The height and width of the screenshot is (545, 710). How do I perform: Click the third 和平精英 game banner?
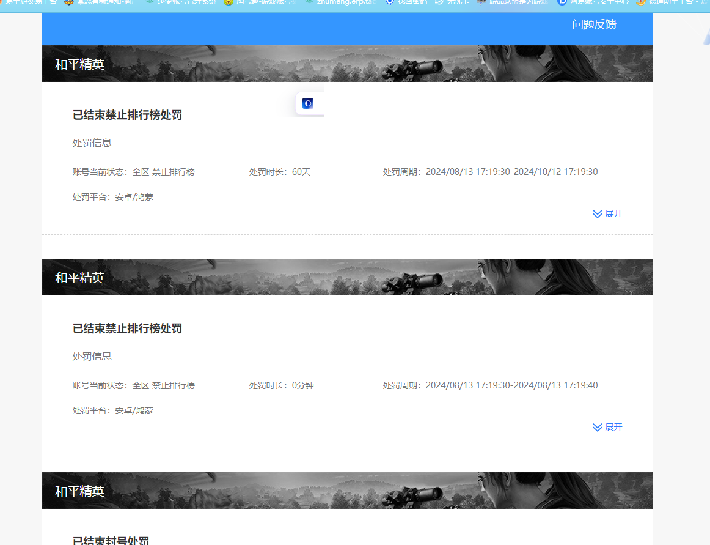[347, 491]
